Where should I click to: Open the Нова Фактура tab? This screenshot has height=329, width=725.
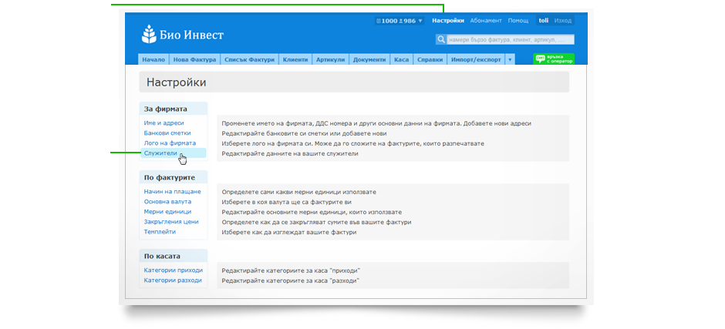[x=194, y=59]
